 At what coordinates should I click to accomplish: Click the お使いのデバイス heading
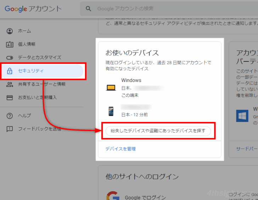tap(132, 53)
